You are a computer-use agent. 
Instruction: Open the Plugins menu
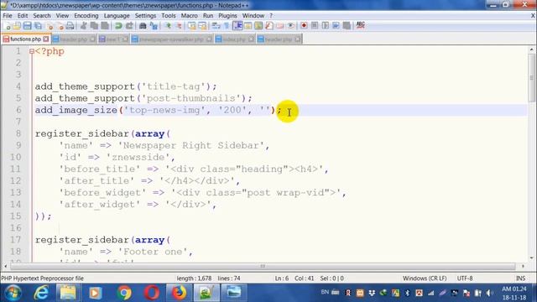click(227, 16)
